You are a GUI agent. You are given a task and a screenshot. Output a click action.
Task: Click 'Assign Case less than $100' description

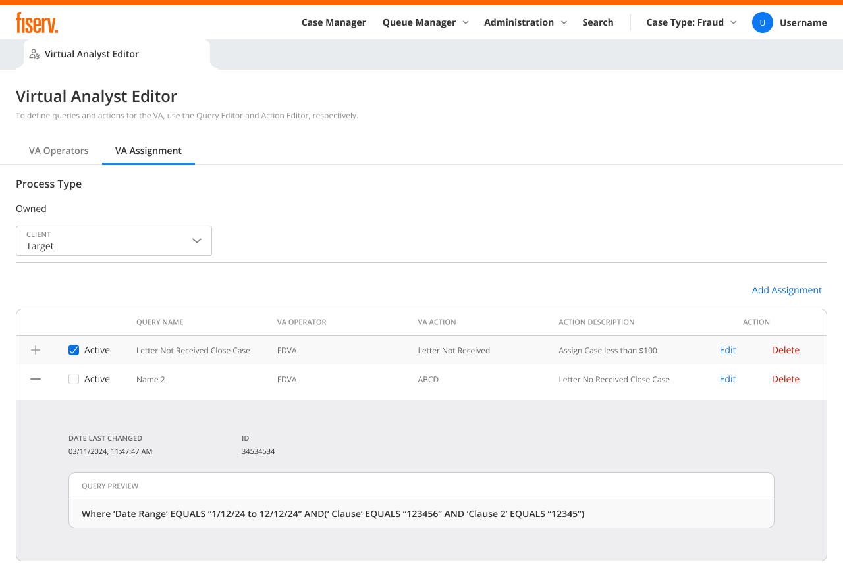tap(608, 351)
